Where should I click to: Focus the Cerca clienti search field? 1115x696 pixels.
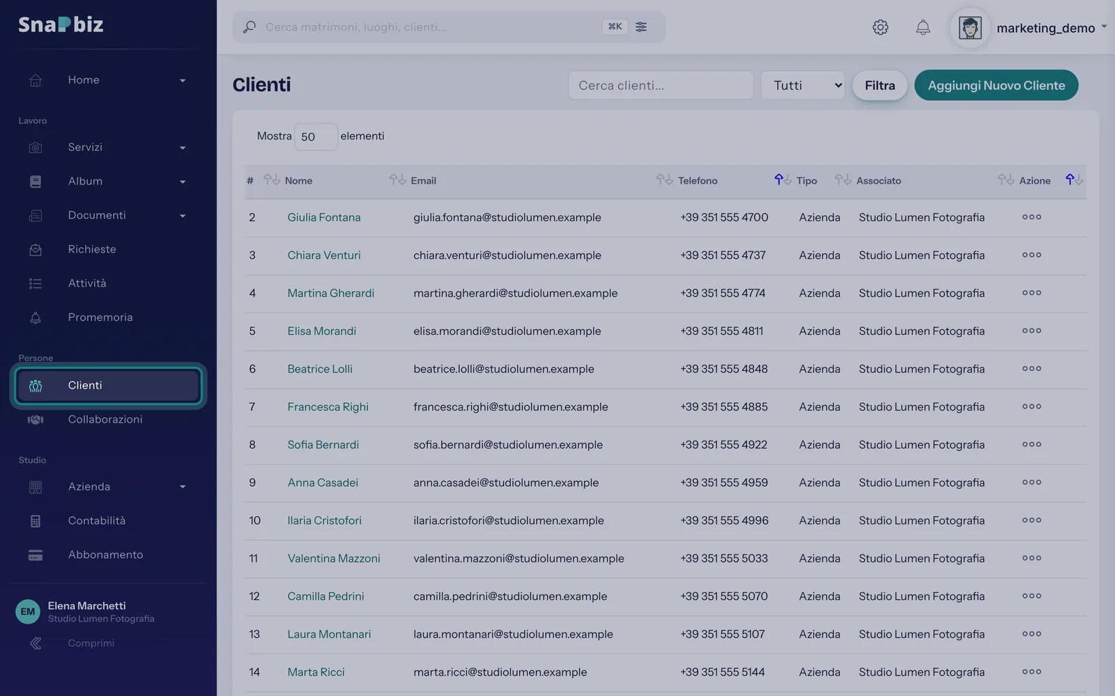[x=661, y=85]
